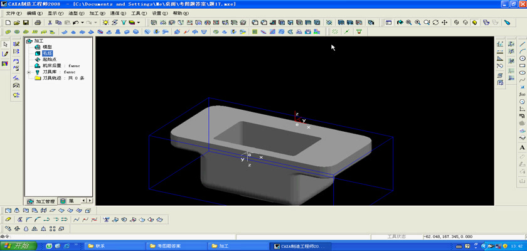
Task: Select the pencil sketch tool
Action: click(x=5, y=54)
